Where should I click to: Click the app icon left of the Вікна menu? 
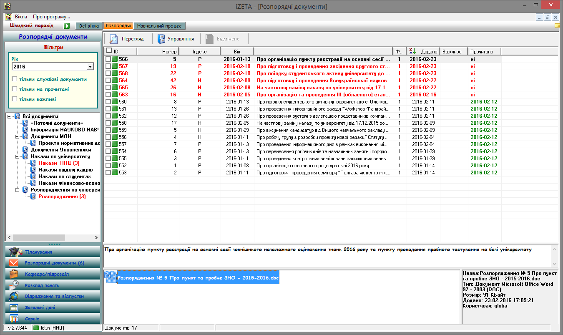click(8, 17)
